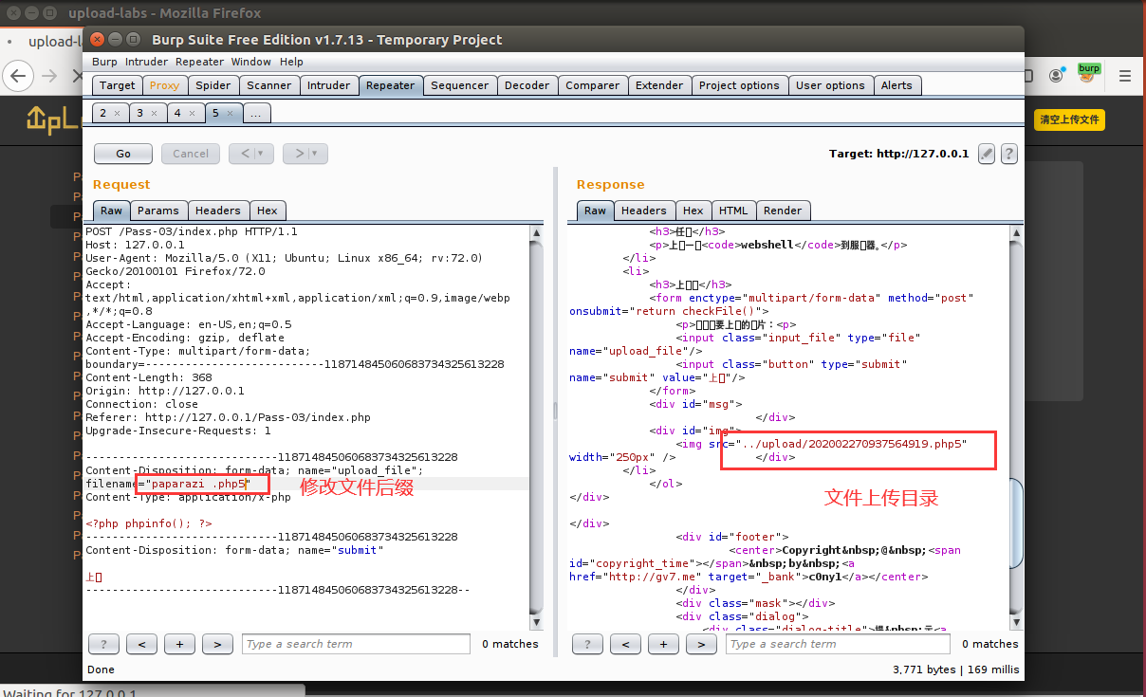Open Firefox account icon in toolbar

point(1055,75)
